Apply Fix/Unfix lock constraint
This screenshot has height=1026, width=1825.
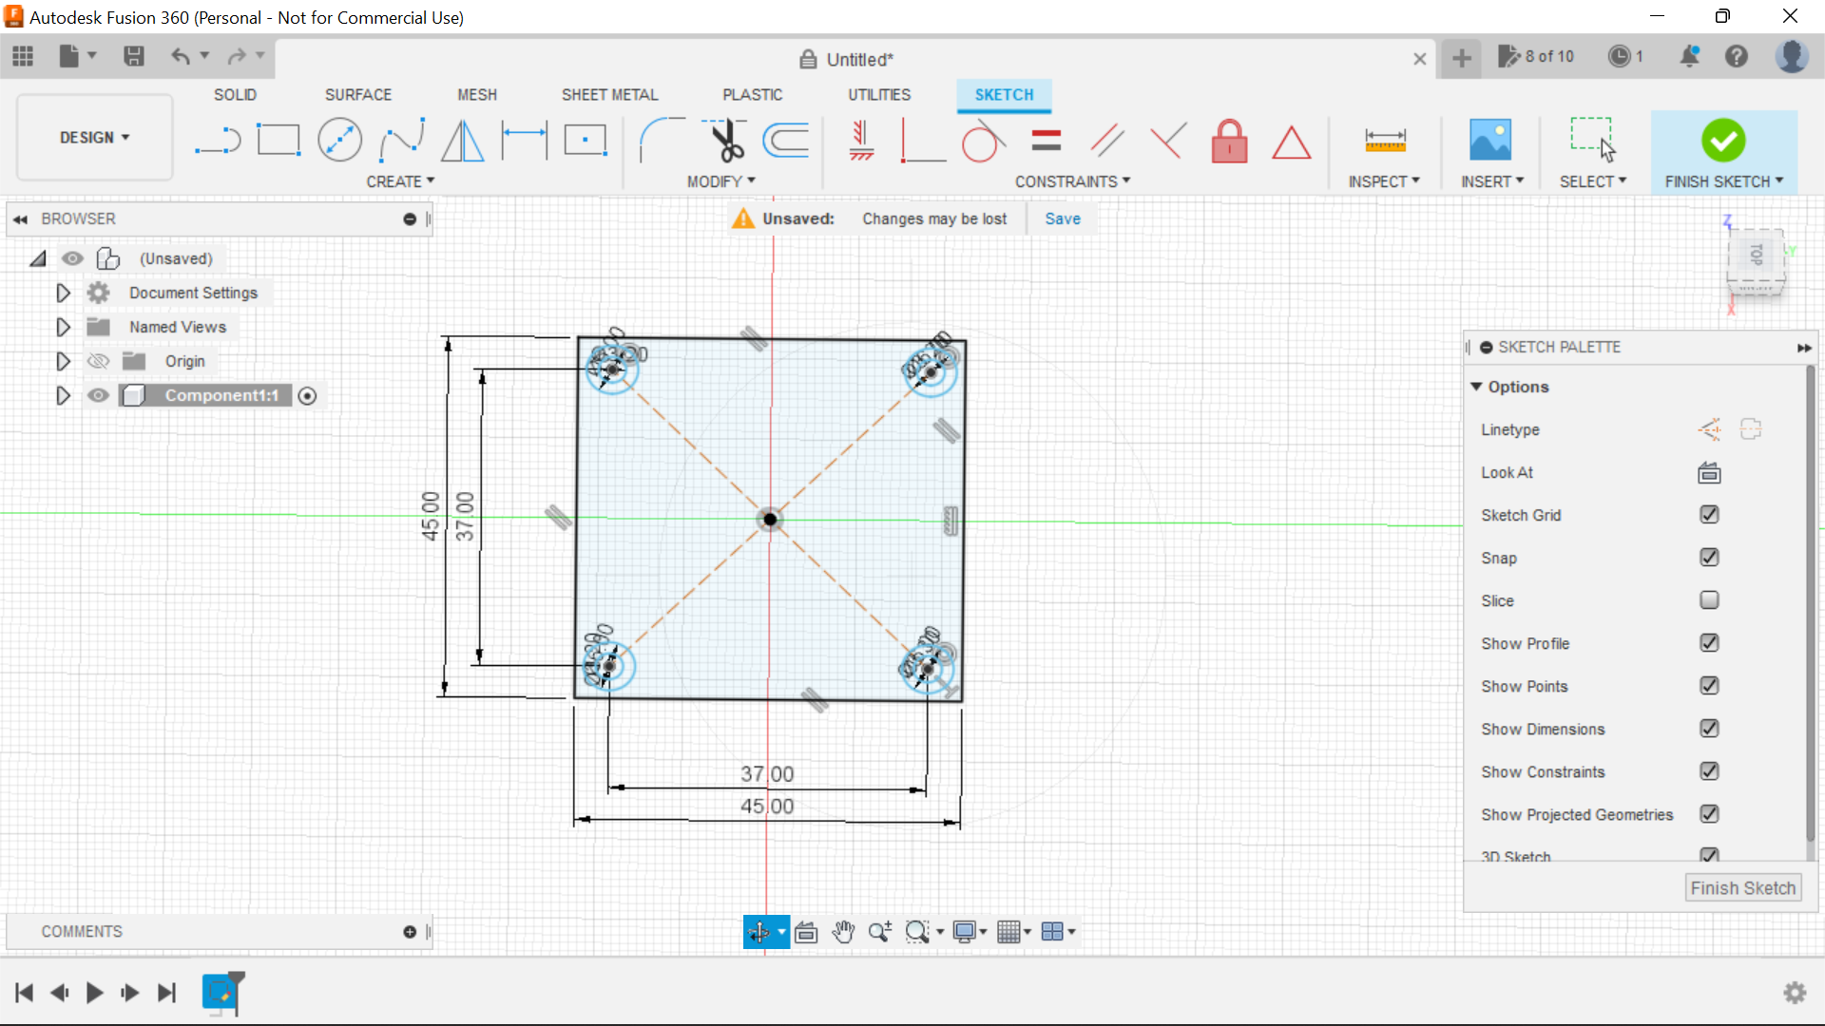(1229, 141)
